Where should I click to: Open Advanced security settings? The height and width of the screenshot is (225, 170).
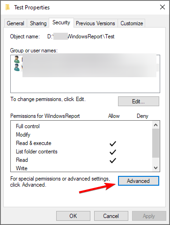(139, 181)
